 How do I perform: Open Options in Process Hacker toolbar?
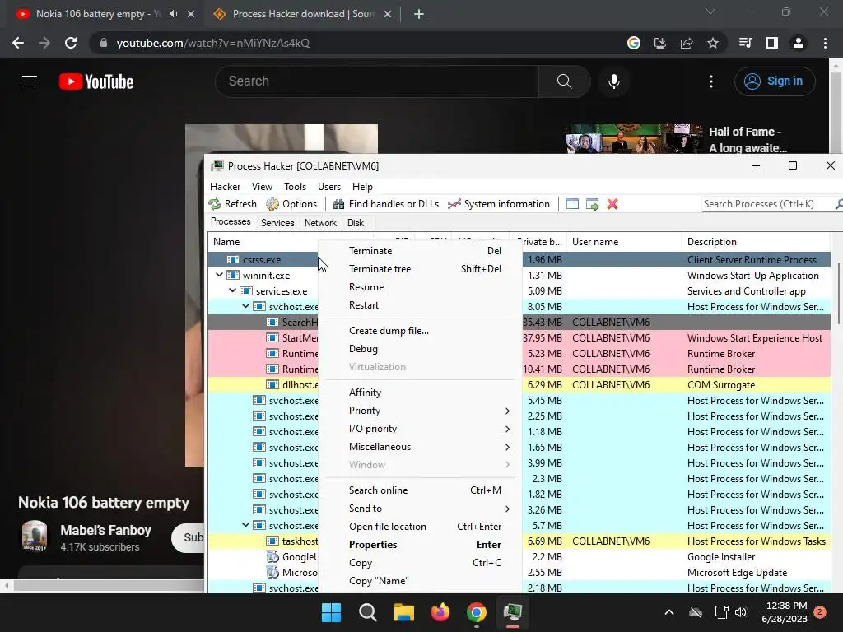coord(292,204)
